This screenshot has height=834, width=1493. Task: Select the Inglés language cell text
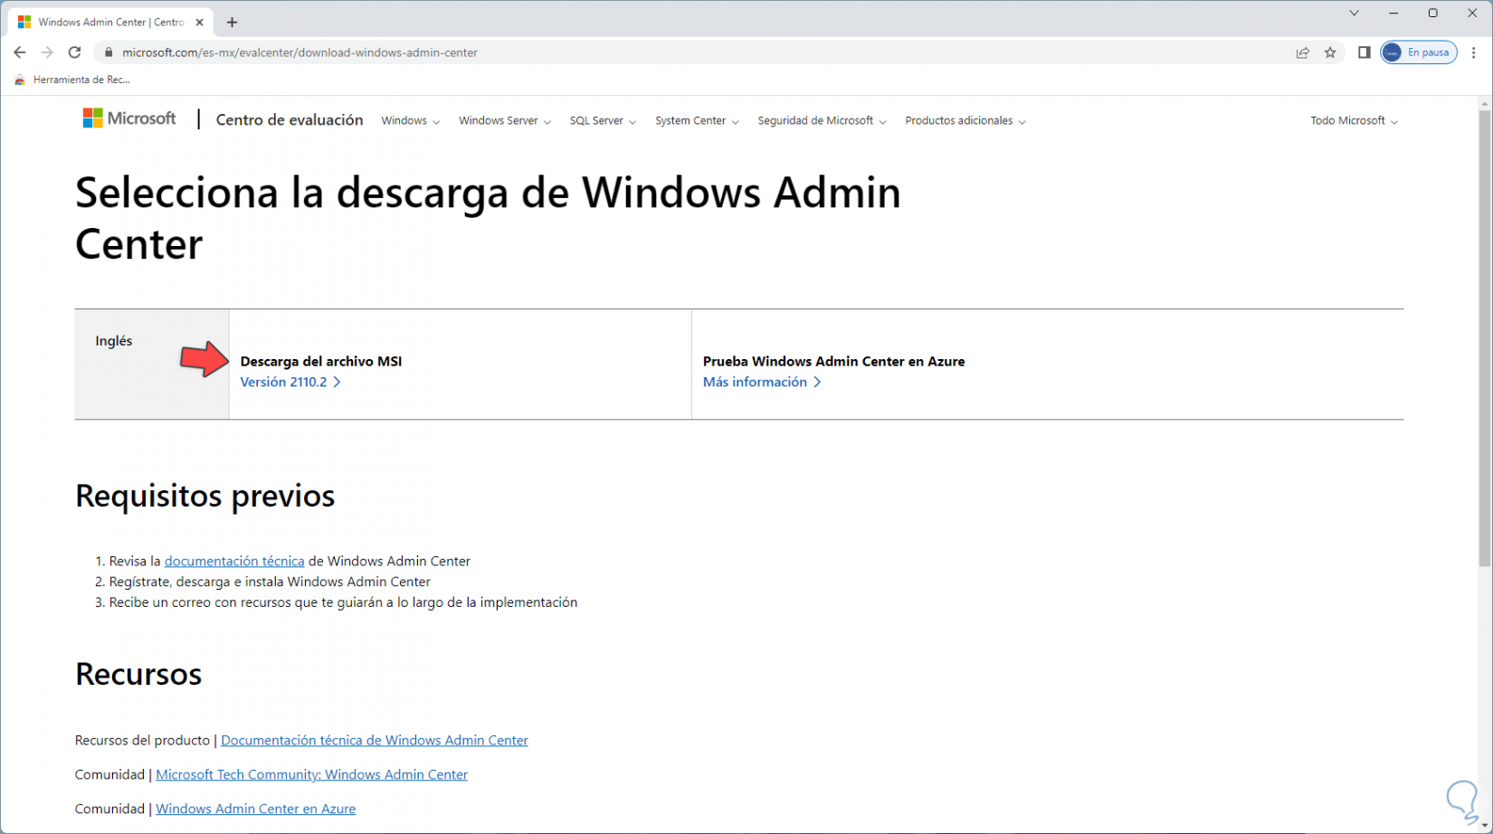[x=114, y=341]
